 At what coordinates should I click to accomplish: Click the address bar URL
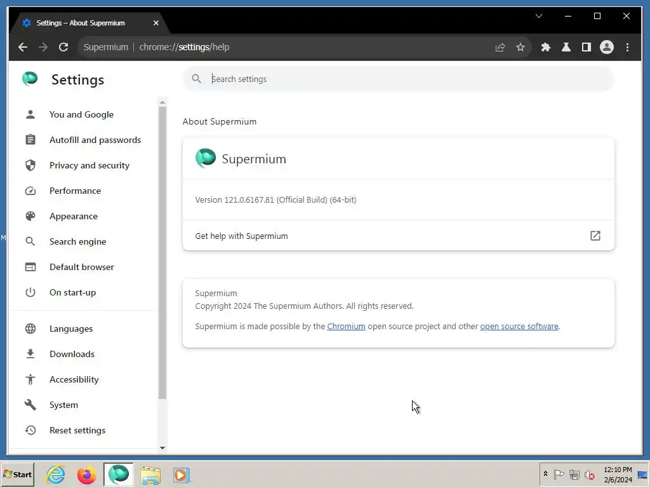[x=184, y=47]
